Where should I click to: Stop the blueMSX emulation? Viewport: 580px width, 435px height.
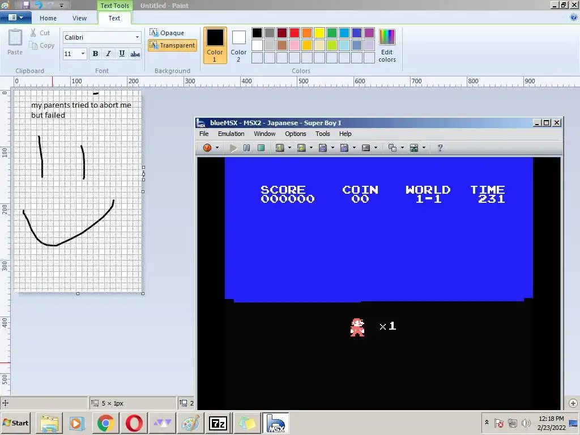point(261,148)
